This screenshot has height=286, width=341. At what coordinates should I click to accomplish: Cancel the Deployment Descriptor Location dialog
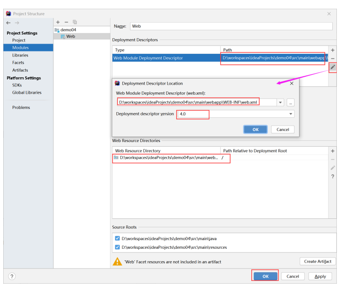pyautogui.click(x=283, y=130)
